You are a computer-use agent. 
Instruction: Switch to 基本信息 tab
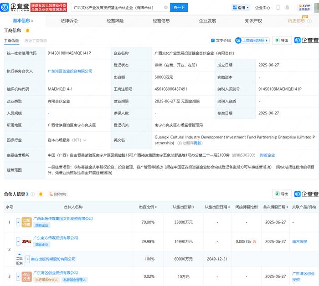click(23, 20)
